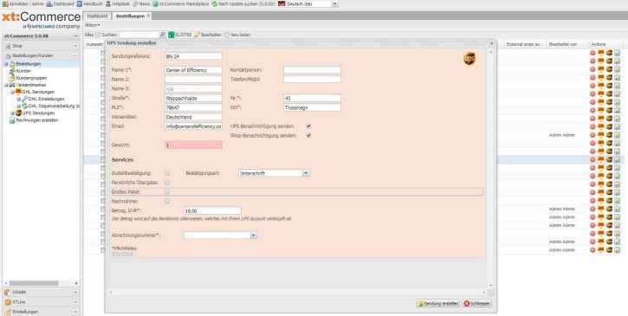Click the Bearbeiten pencil toolbar button
This screenshot has width=628, height=316.
point(208,35)
